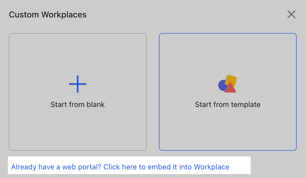Click the blue circle in the template icon
This screenshot has width=306, height=178.
click(x=223, y=85)
